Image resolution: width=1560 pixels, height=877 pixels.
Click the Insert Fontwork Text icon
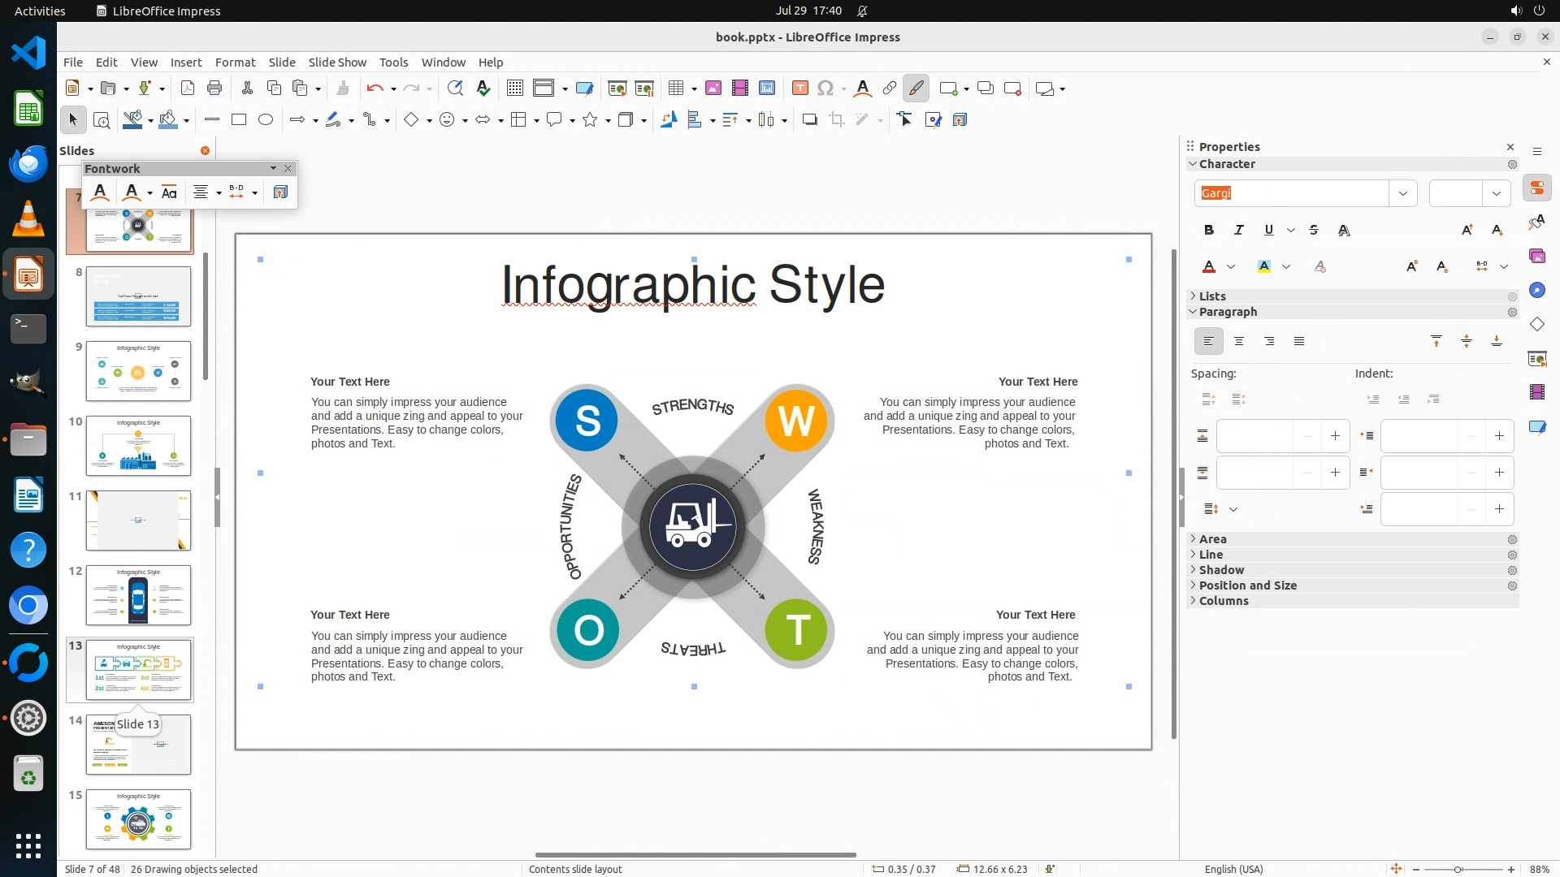pyautogui.click(x=863, y=89)
